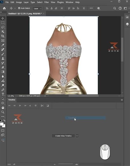Open the options bar gear settings
This screenshot has height=166, width=130.
pyautogui.click(x=99, y=8)
